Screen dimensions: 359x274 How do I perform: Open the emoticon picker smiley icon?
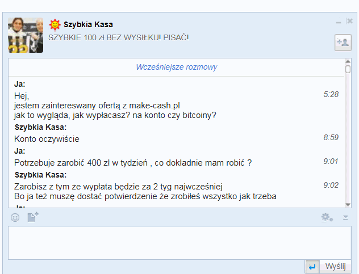tap(15, 217)
